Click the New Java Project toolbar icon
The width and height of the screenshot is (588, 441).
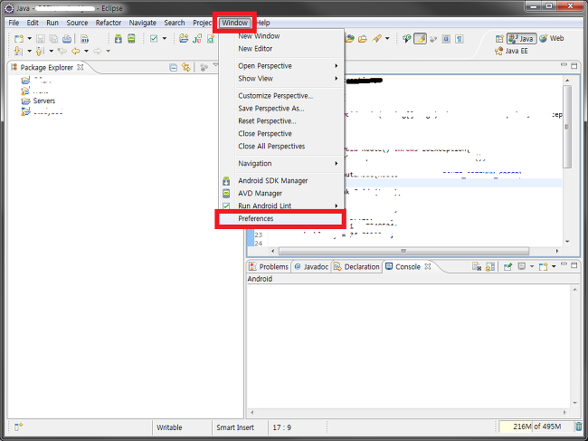tap(184, 39)
